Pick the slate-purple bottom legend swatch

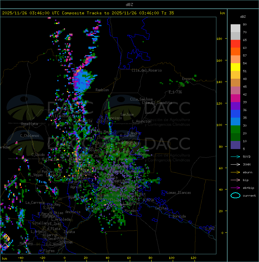235,145
